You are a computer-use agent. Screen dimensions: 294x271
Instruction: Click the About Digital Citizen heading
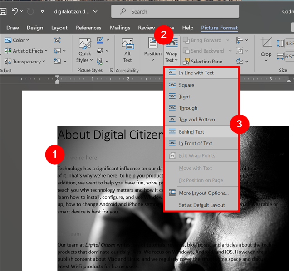point(110,135)
